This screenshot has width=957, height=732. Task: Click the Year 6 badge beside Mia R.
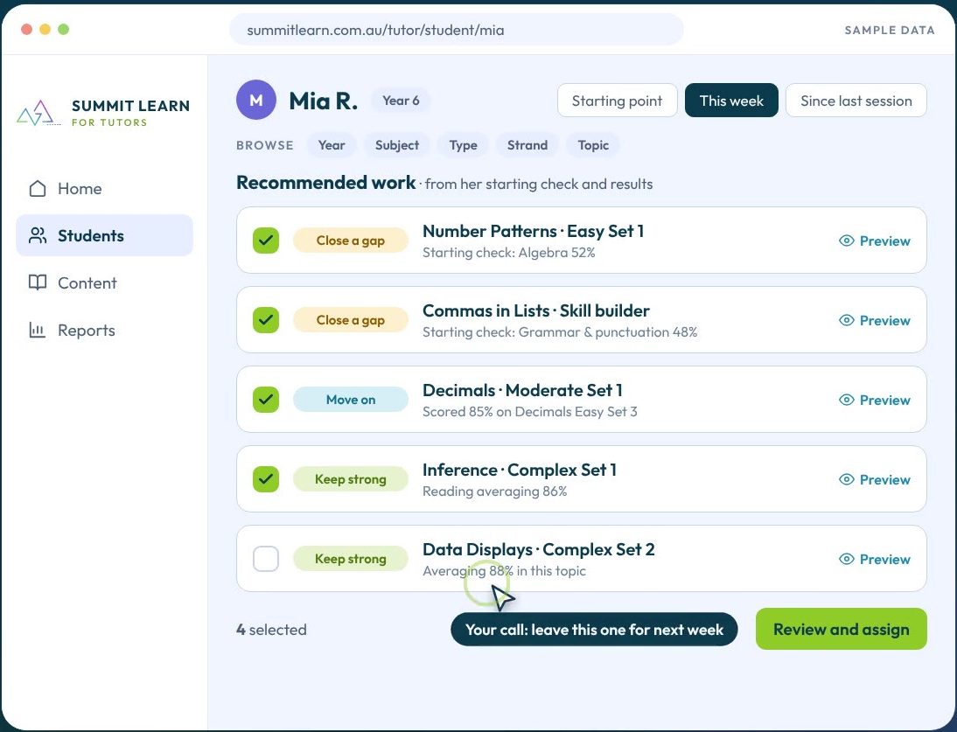pos(401,101)
